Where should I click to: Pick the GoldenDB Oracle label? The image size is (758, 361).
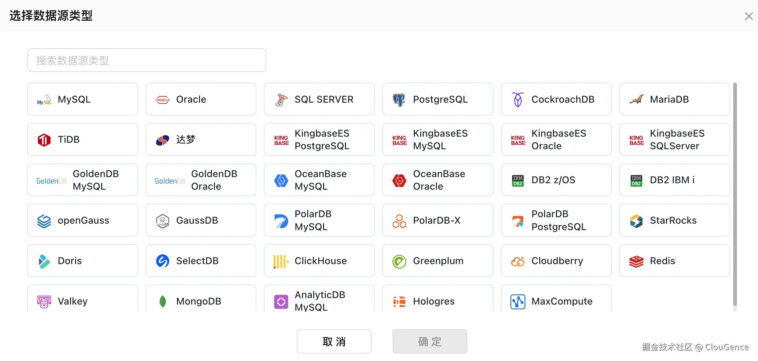coord(214,180)
